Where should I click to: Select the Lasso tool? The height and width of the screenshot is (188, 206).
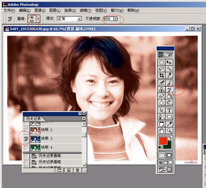161,69
